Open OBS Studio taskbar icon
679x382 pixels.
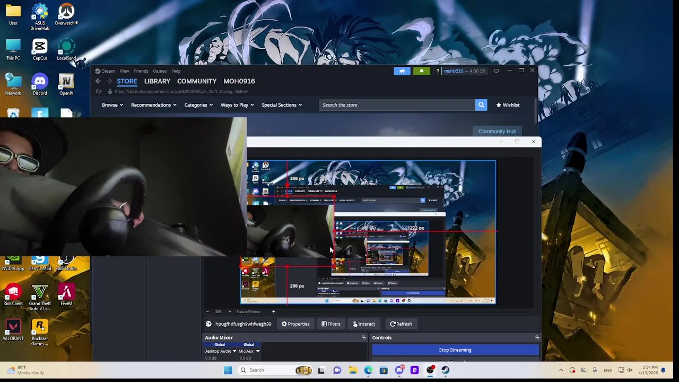click(x=430, y=370)
